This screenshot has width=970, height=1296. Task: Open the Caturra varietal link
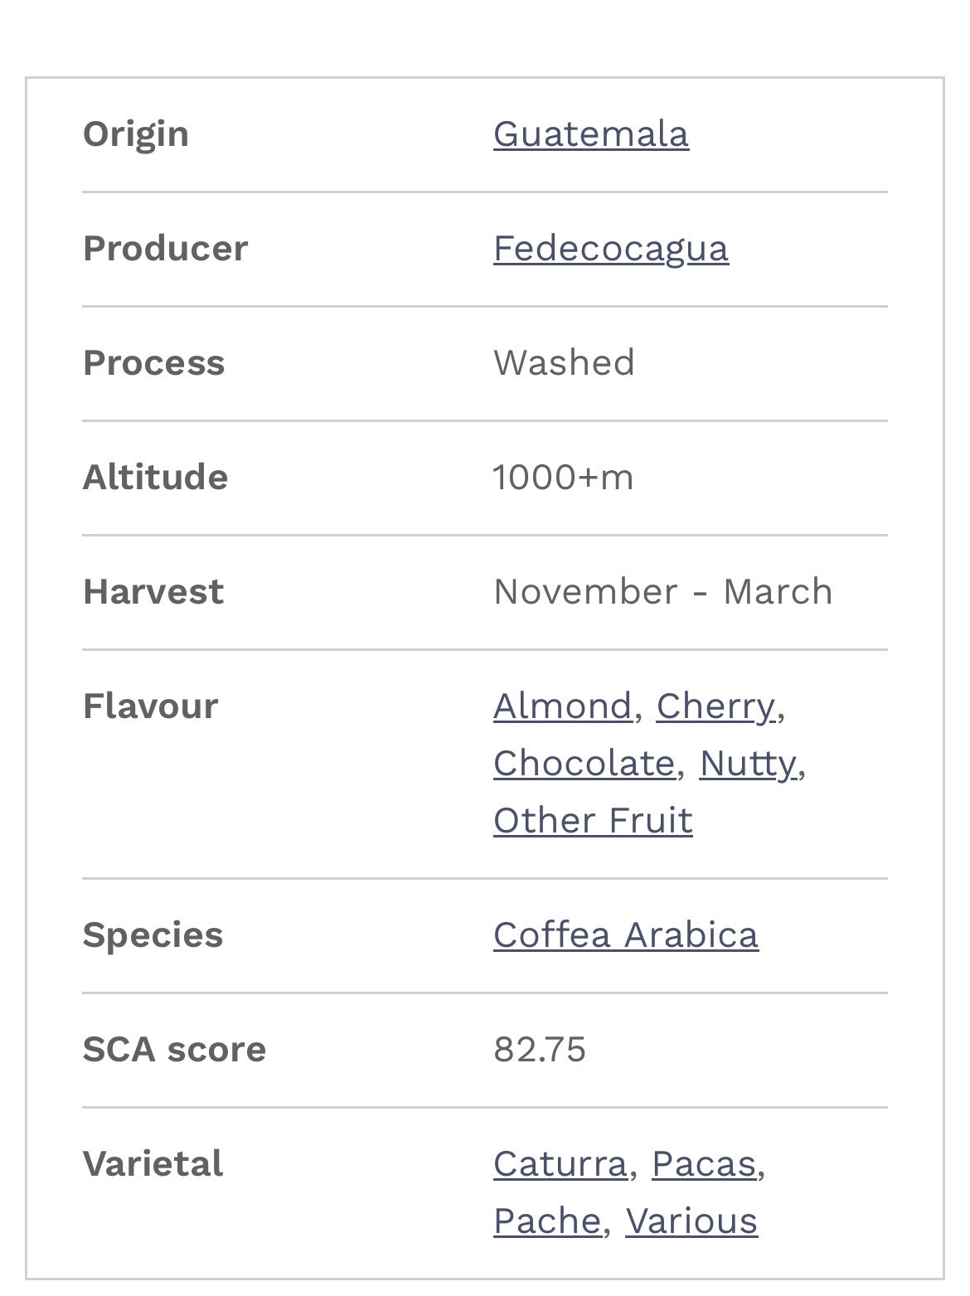(560, 1163)
